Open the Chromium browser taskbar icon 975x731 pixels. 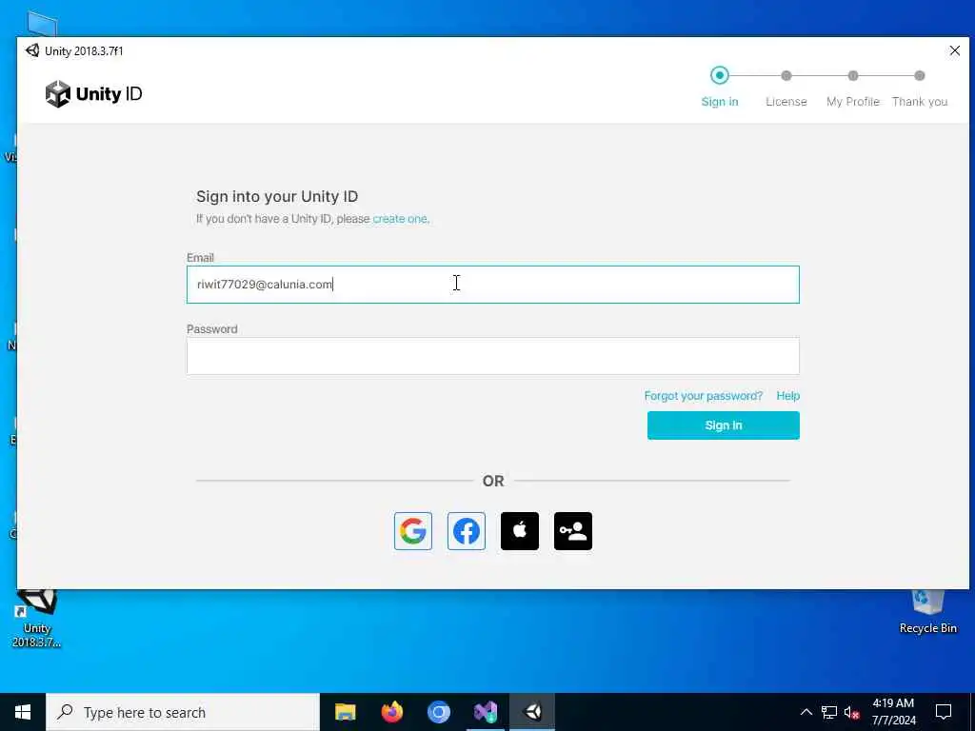(438, 712)
